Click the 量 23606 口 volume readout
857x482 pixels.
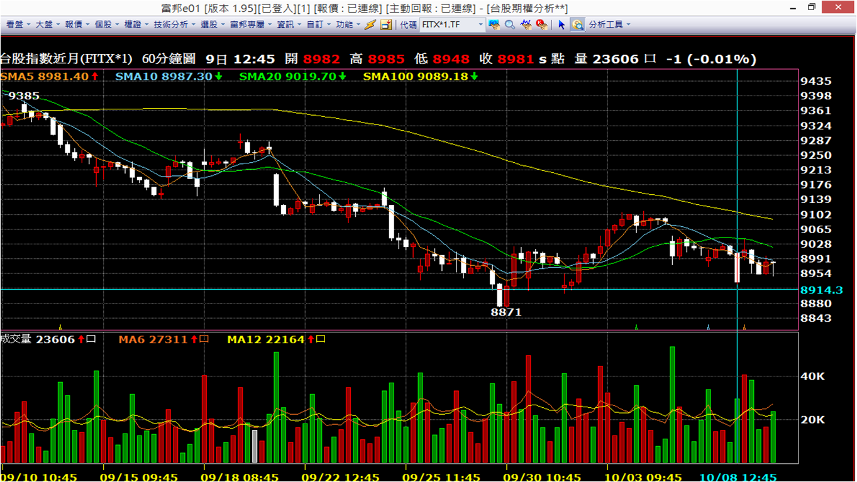[x=615, y=58]
